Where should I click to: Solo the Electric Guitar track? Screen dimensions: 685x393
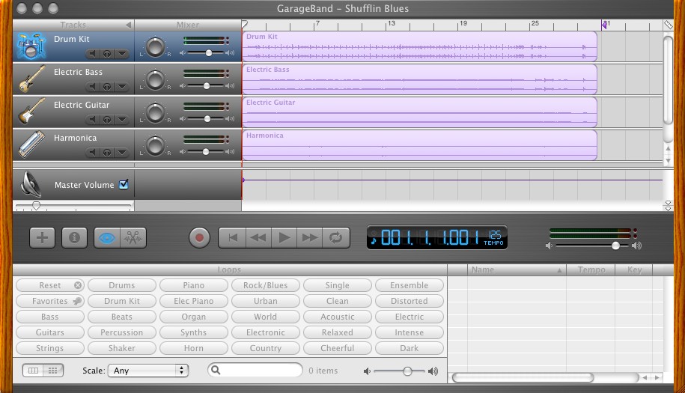(107, 119)
